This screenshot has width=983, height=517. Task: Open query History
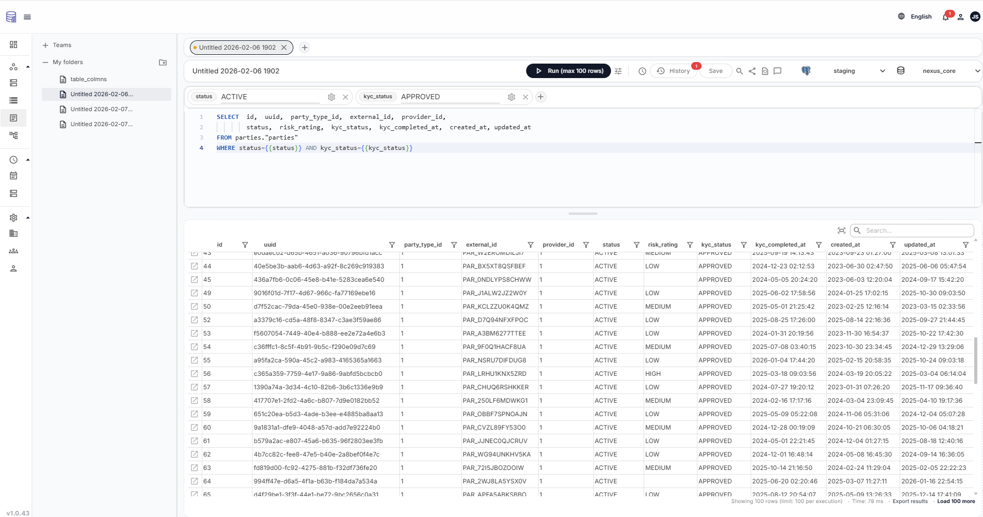[x=674, y=71]
